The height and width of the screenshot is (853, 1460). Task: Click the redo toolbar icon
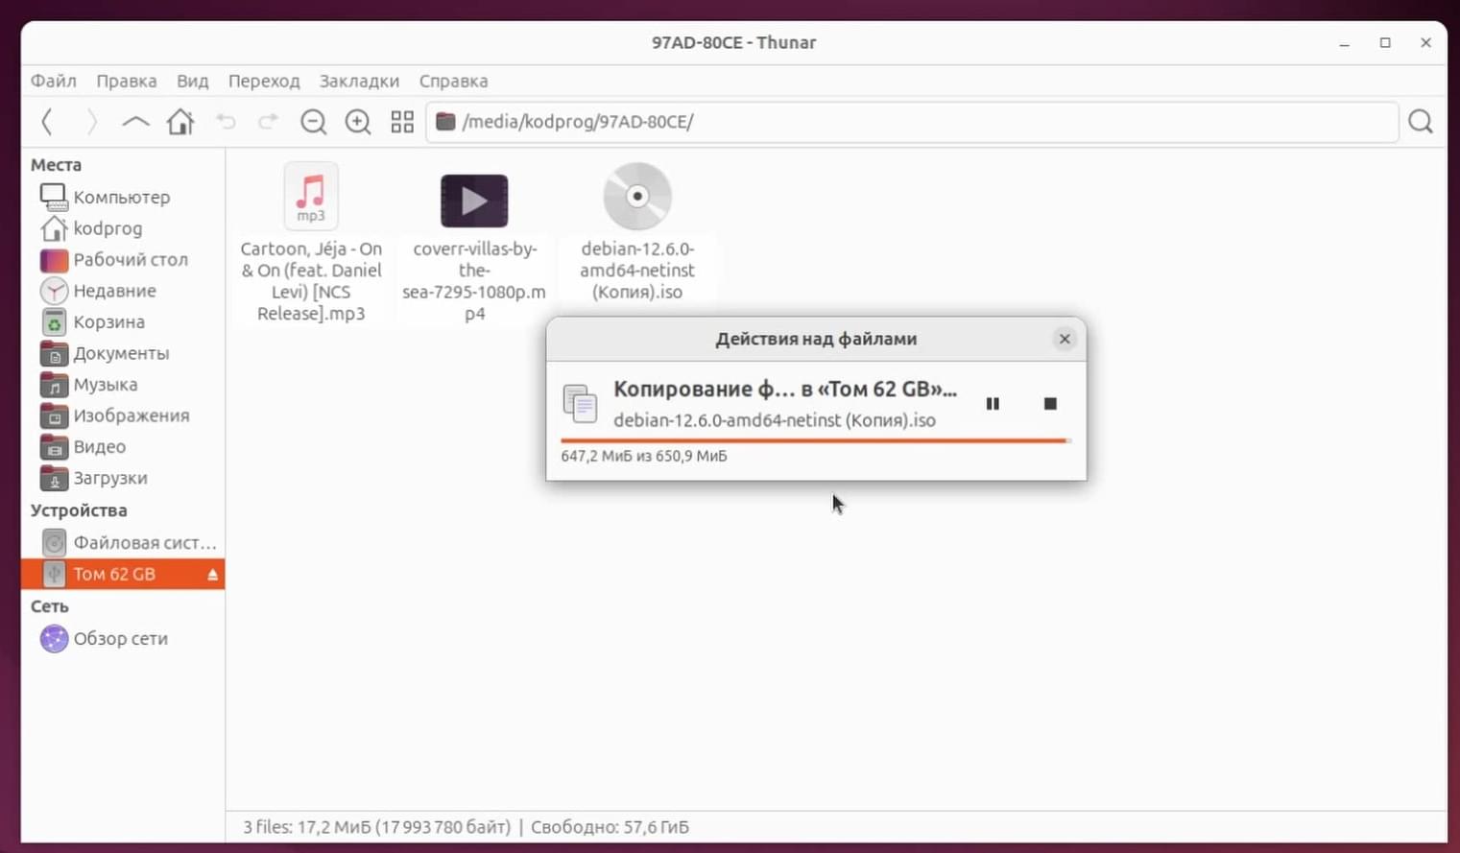point(269,122)
